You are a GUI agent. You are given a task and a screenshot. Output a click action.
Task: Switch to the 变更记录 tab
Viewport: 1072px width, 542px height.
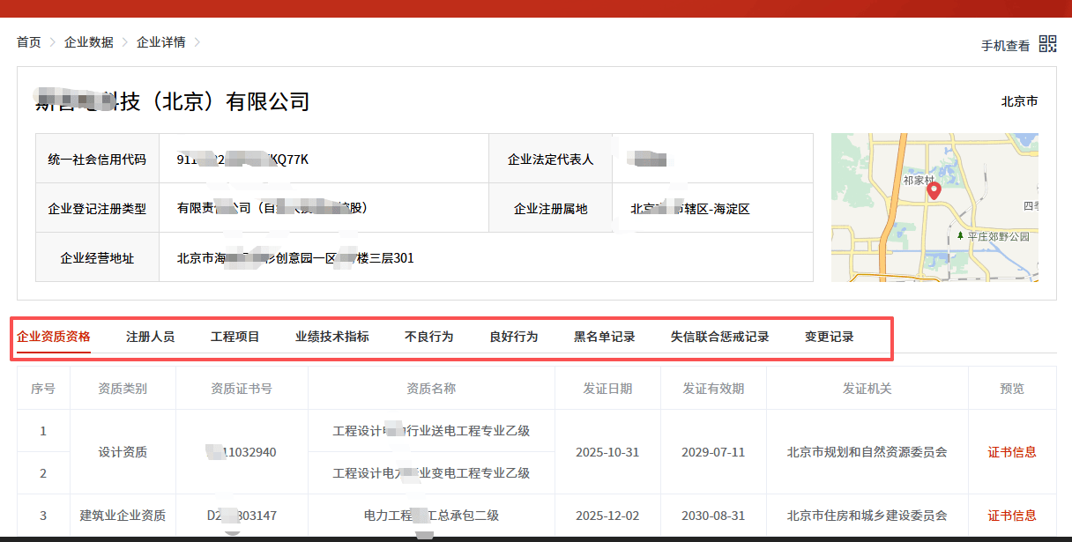point(830,337)
